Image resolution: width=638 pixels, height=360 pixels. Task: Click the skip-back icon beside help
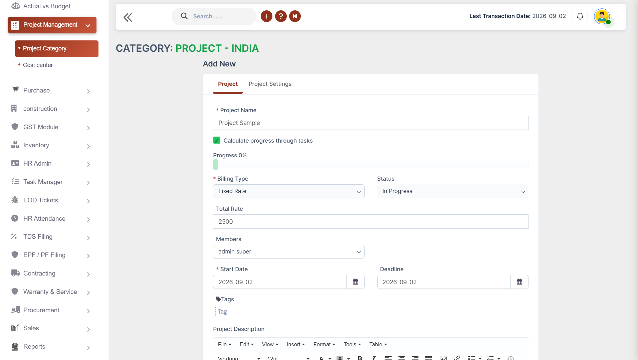click(x=295, y=16)
